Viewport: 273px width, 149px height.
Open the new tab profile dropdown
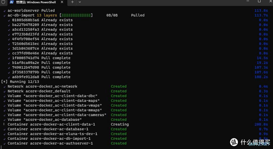pyautogui.click(x=80, y=2)
